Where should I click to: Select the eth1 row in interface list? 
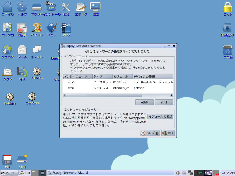tap(118, 88)
